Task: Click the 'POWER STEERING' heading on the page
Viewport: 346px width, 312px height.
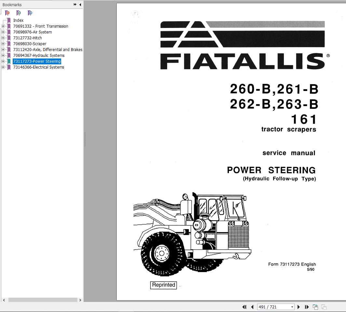Action: 271,170
